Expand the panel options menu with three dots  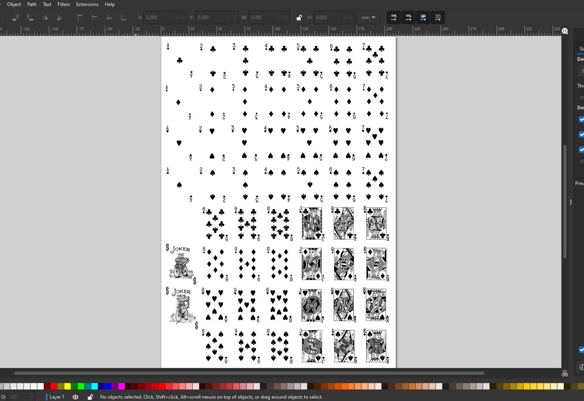tap(571, 202)
